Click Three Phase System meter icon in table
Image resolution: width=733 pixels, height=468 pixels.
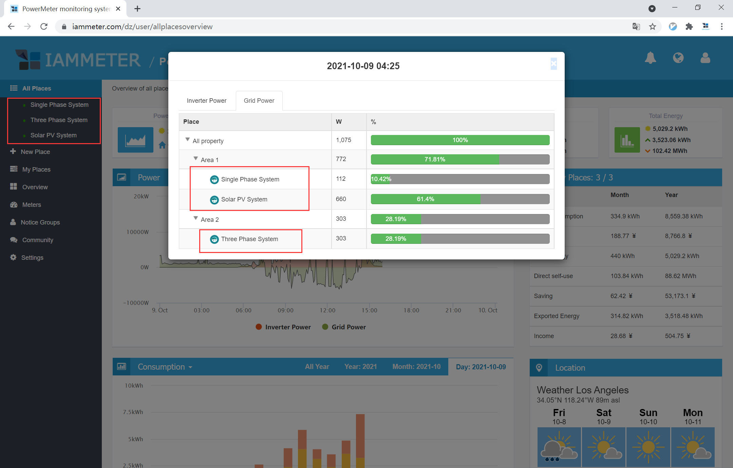click(214, 239)
